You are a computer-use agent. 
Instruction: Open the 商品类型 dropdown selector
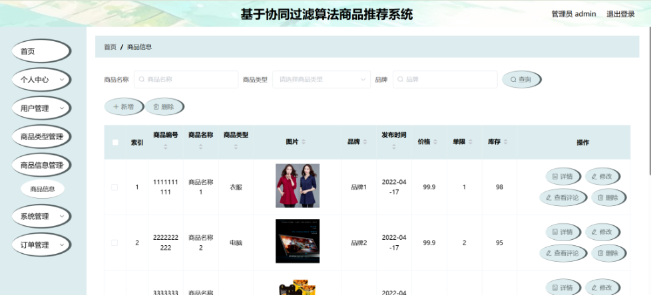[322, 79]
